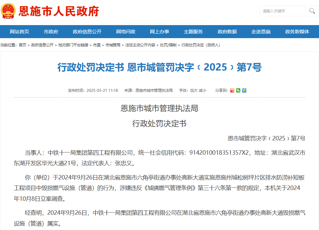Click the national emblem logo

(9, 11)
